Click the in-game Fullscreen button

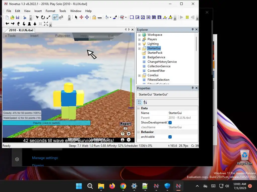tap(62, 36)
